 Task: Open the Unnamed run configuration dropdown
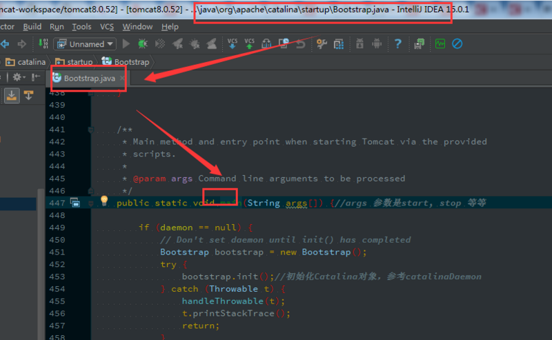click(x=85, y=44)
